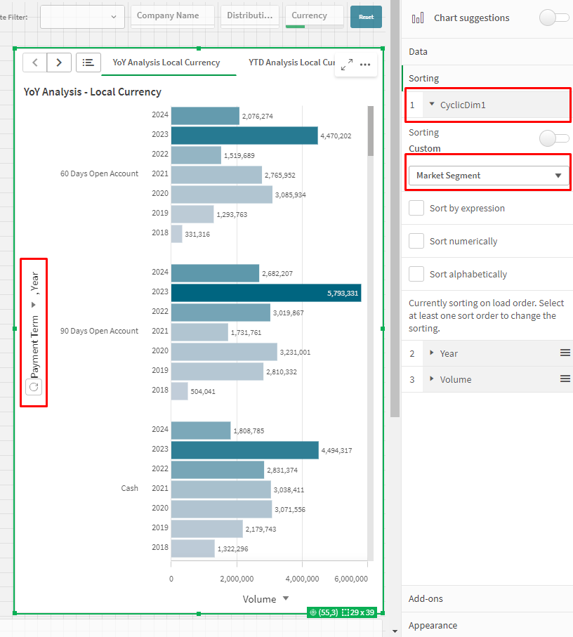The height and width of the screenshot is (637, 573).
Task: Click the Cash category label
Action: pos(129,488)
